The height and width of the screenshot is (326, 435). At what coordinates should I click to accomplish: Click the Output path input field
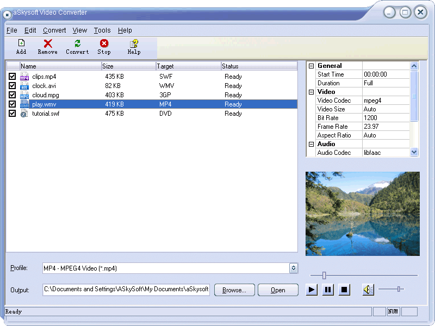tap(126, 290)
